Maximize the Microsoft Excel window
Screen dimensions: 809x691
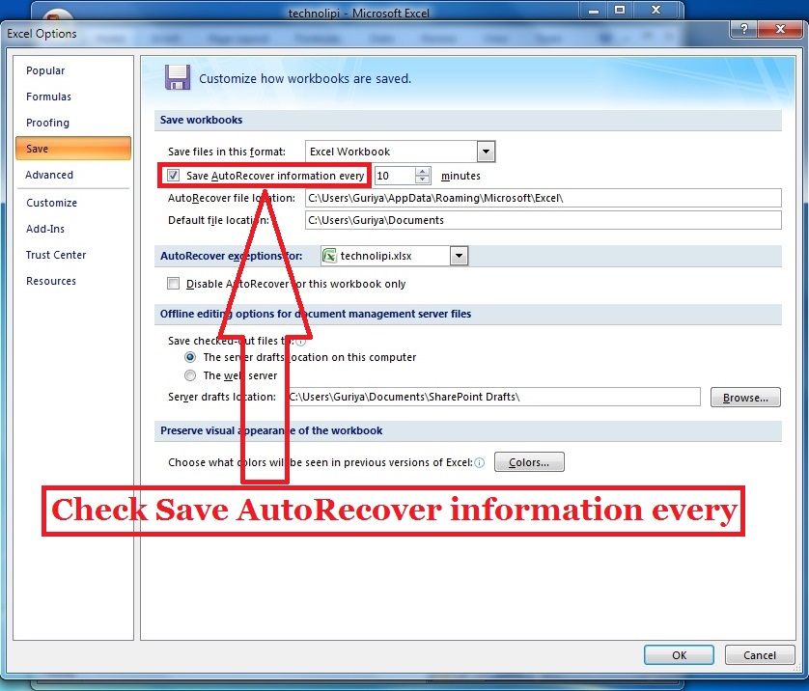pyautogui.click(x=620, y=10)
